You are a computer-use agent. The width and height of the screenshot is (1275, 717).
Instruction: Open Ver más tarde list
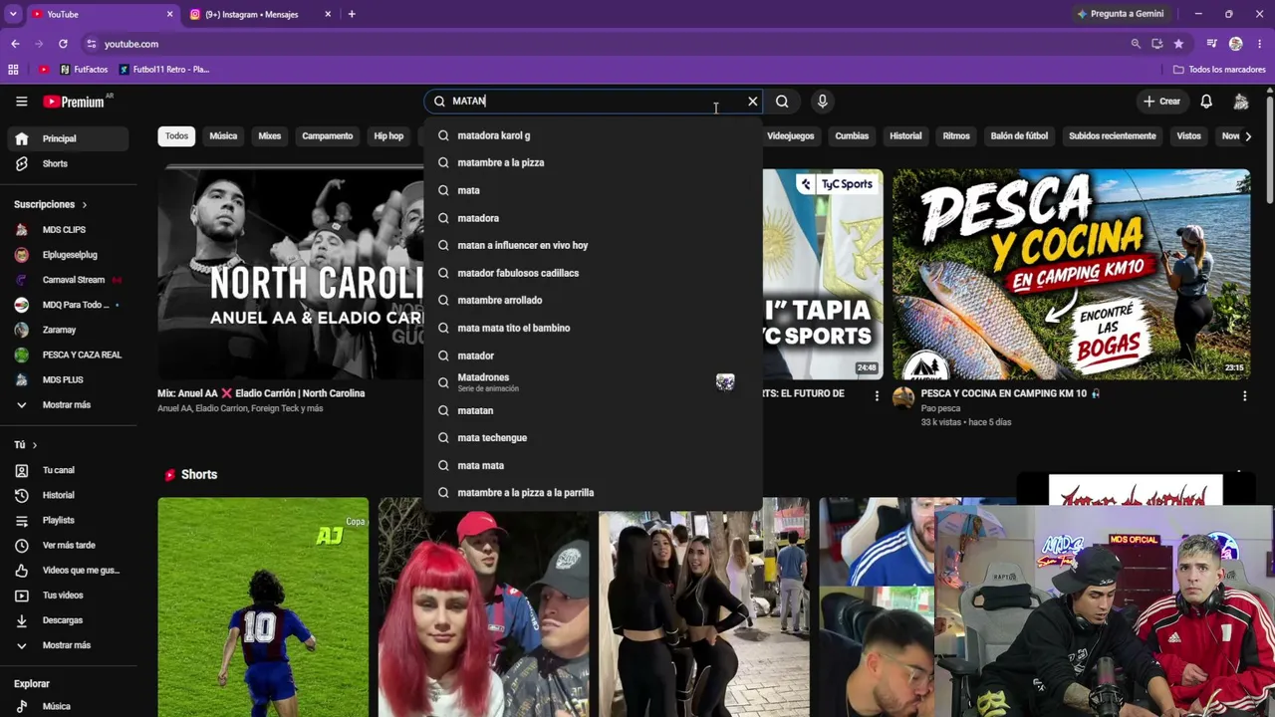click(x=68, y=545)
